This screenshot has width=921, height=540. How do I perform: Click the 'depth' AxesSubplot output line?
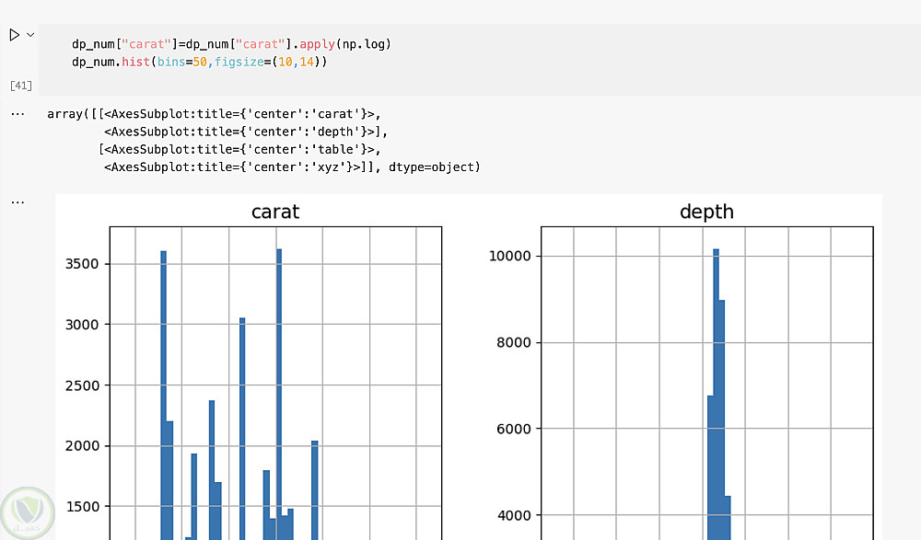246,132
